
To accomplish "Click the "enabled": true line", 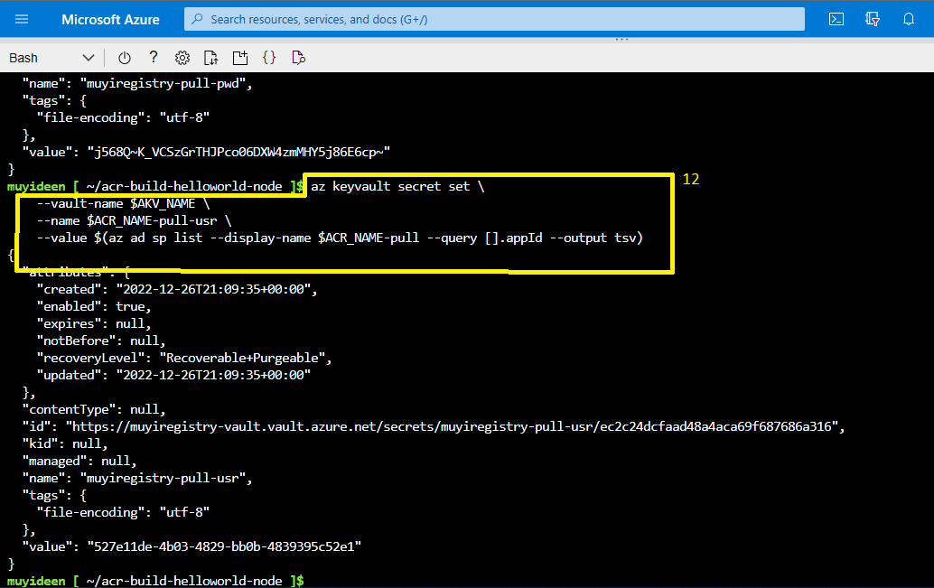I will click(94, 307).
